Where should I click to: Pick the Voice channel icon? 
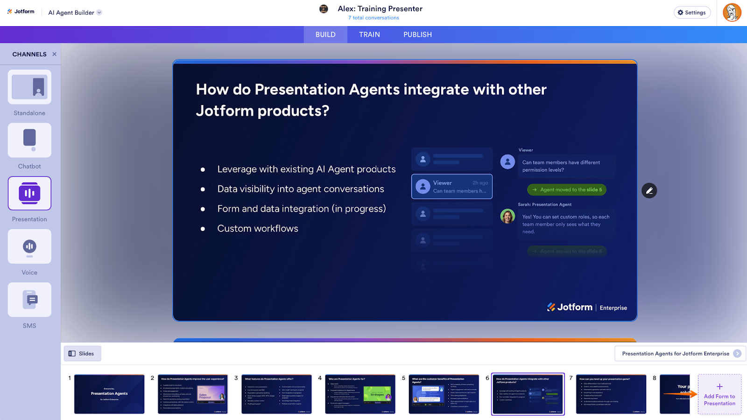29,246
